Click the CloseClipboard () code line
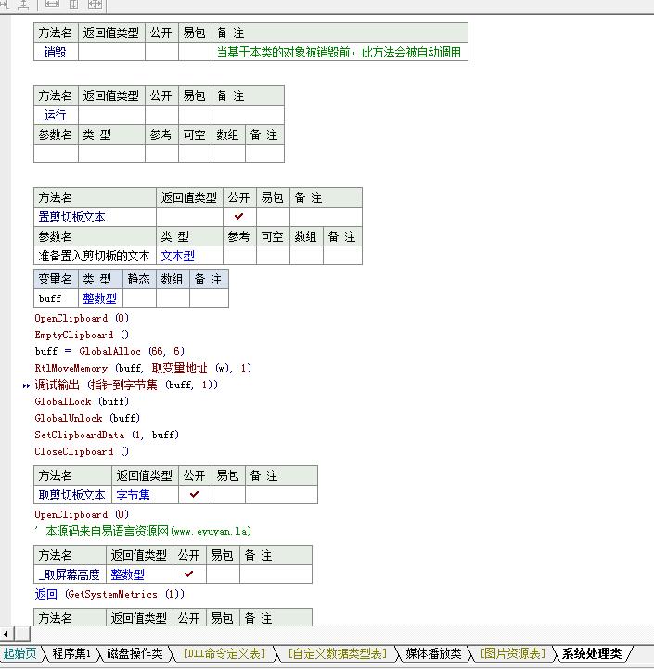The image size is (654, 669). (x=82, y=451)
